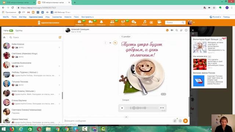Reply to the coffee picture message

coord(115,43)
